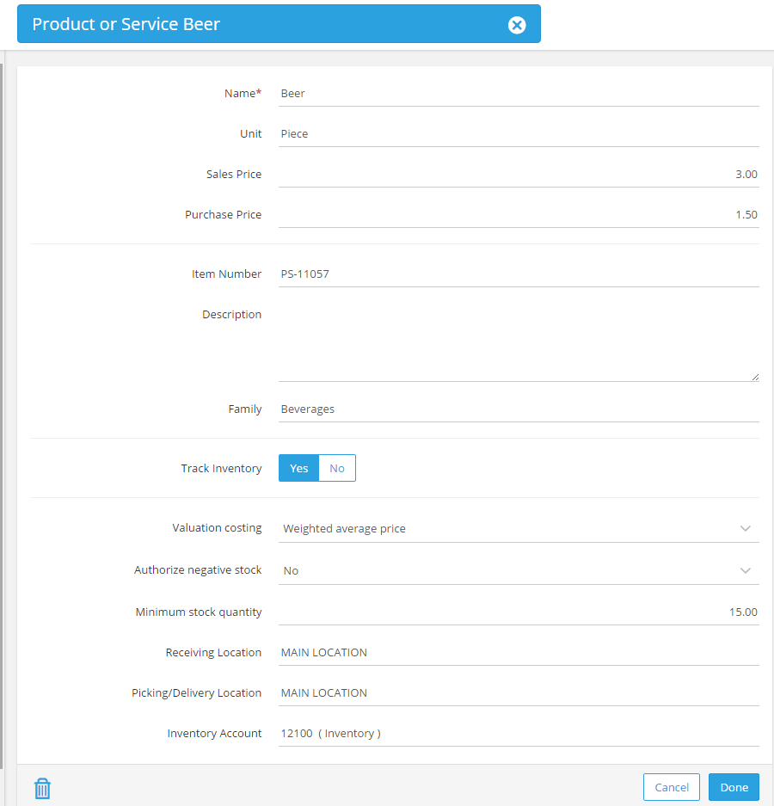Open the Valuation costing dropdown
774x806 pixels.
tap(519, 528)
